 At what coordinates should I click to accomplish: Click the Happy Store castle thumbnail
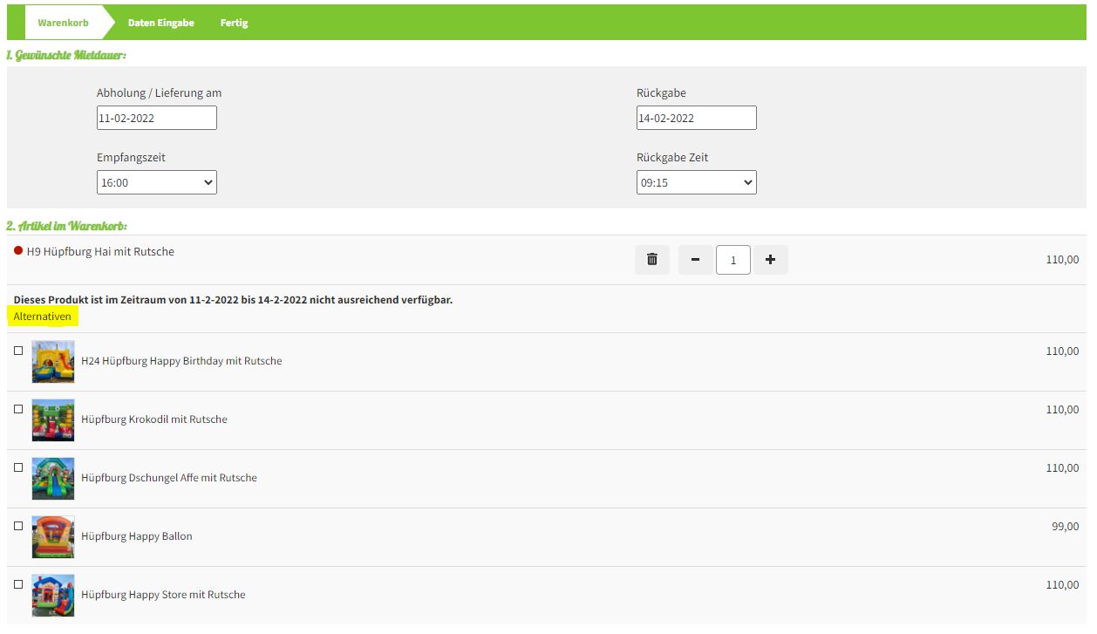tap(53, 595)
